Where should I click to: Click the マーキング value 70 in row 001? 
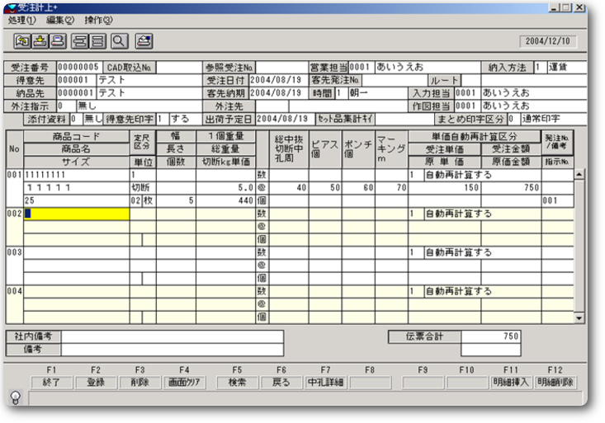tap(401, 188)
